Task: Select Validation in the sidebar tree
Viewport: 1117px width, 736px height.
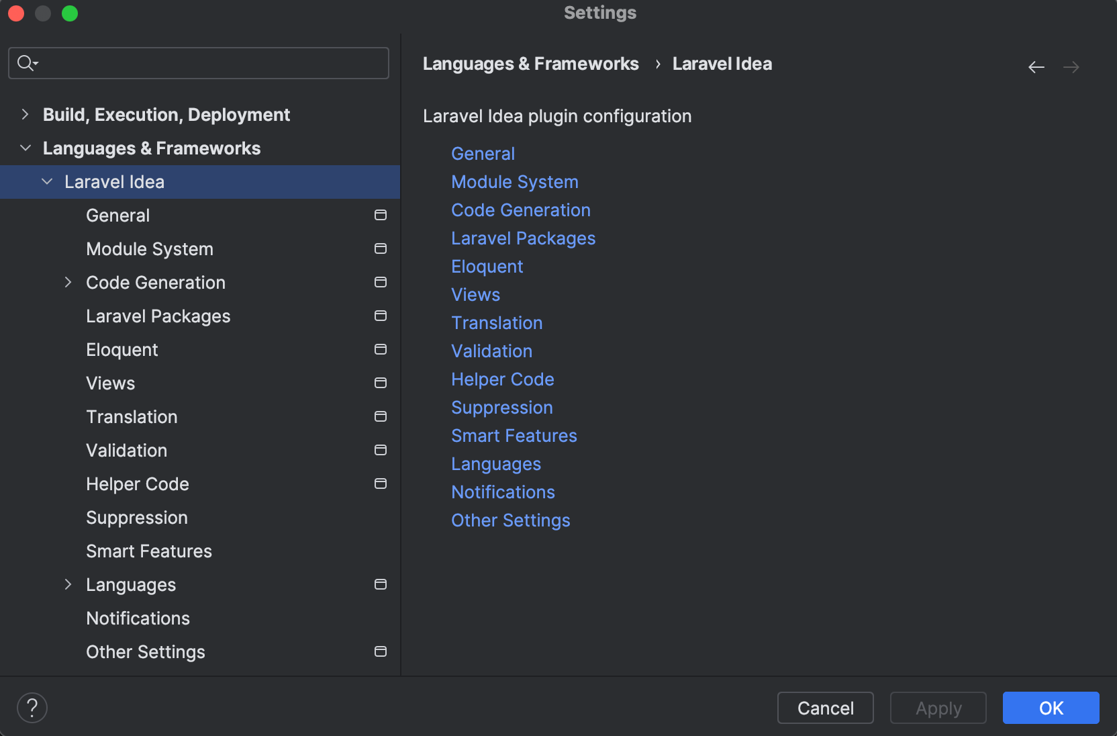Action: [126, 450]
